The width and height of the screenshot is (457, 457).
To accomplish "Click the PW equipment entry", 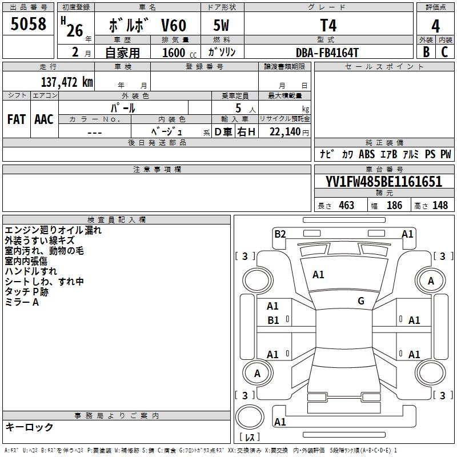I will [446, 154].
